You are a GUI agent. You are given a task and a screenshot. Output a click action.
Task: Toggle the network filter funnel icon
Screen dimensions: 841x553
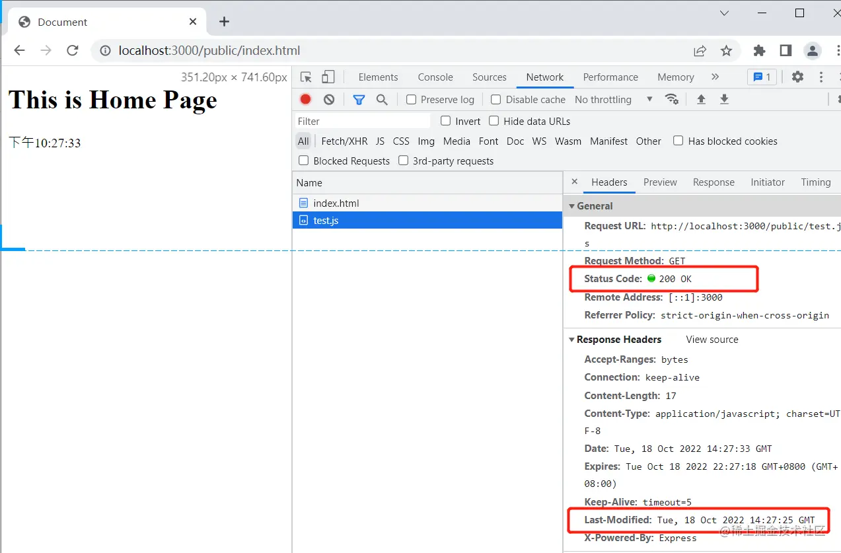tap(359, 100)
